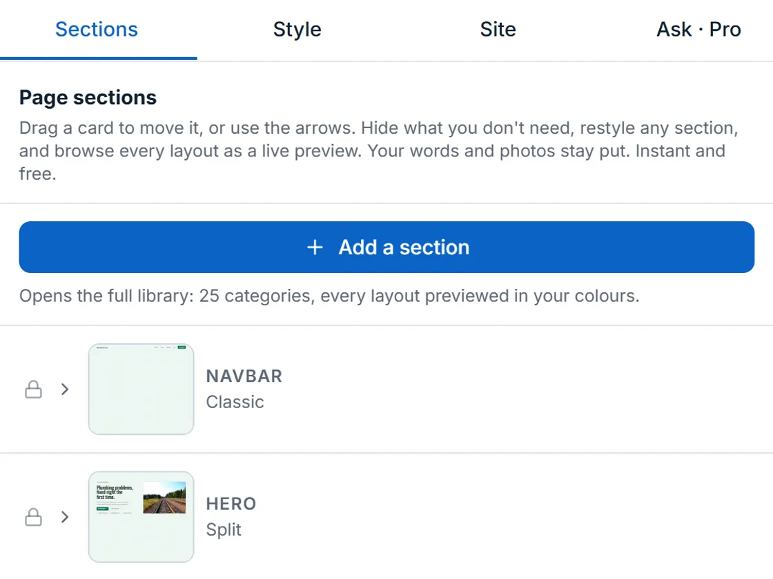Click the HERO label text

tap(231, 504)
